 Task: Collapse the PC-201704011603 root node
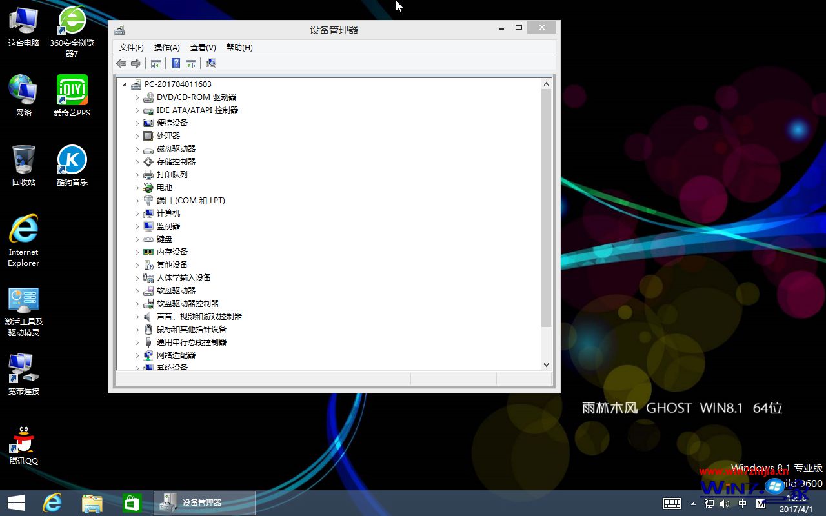point(125,84)
